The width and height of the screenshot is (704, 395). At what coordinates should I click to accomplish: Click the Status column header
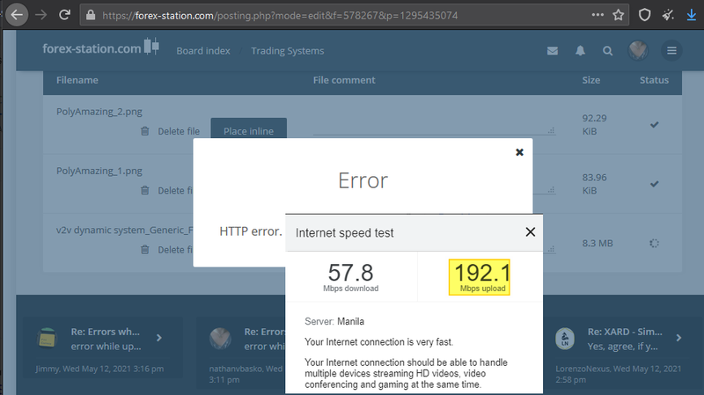coord(654,80)
